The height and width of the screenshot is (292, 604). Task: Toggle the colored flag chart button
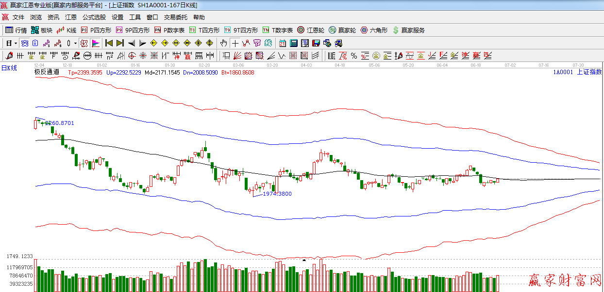click(x=95, y=43)
